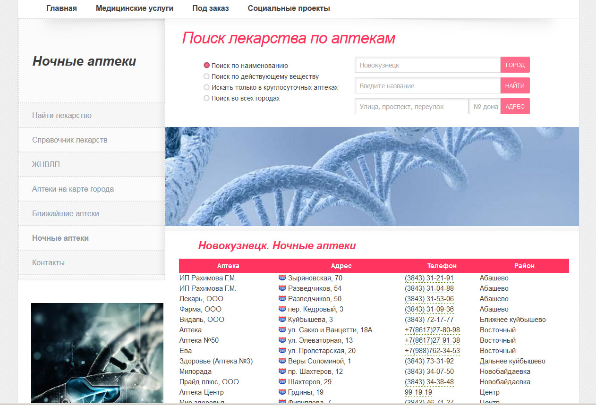596x405 pixels.
Task: Click pharmacy name 'Лекарь, ООО'
Action: click(202, 299)
